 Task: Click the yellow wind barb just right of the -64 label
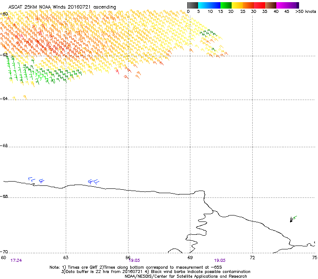click(x=14, y=98)
